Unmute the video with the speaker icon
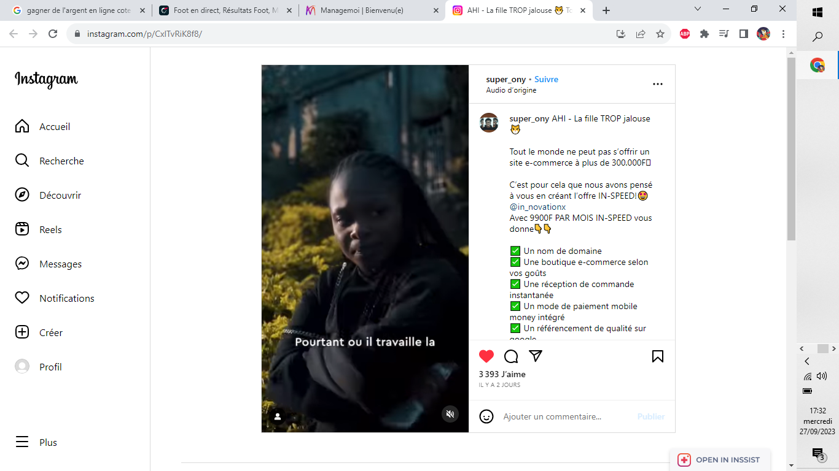Viewport: 839px width, 471px height. [x=450, y=414]
